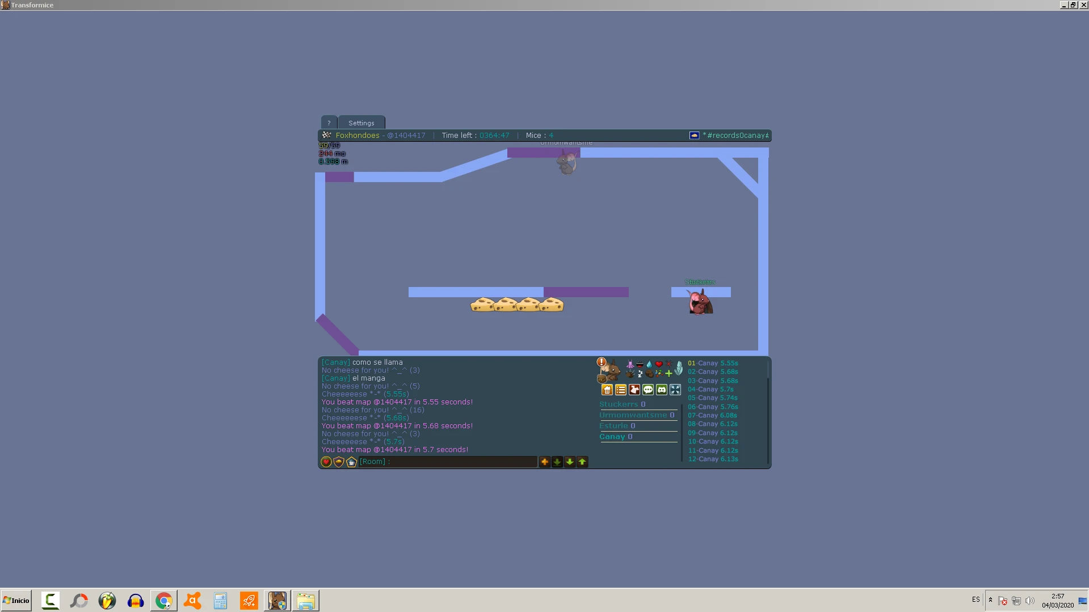Click record entry 01-Canay 5.55s
The image size is (1089, 612).
pyautogui.click(x=713, y=363)
